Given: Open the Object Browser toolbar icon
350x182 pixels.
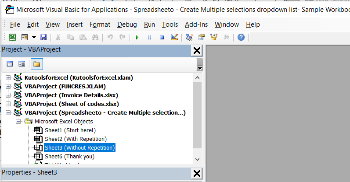Looking at the screenshot, I should pos(214,38).
